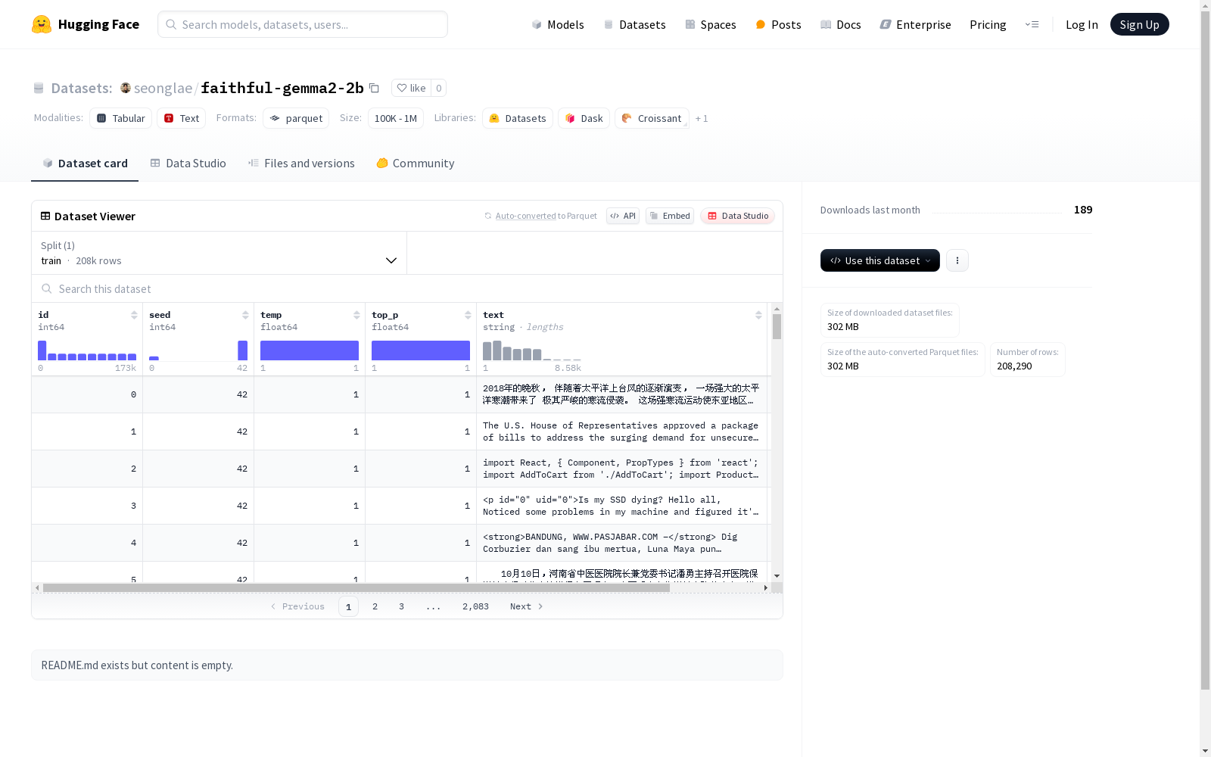This screenshot has width=1211, height=757.
Task: Click the 100K - 1M size tag
Action: (395, 118)
